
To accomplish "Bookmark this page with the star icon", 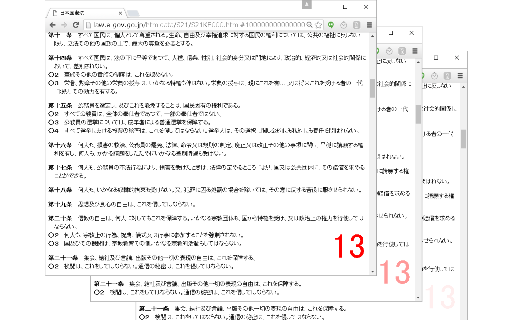I will (x=318, y=25).
